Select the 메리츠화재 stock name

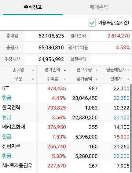click(x=14, y=127)
